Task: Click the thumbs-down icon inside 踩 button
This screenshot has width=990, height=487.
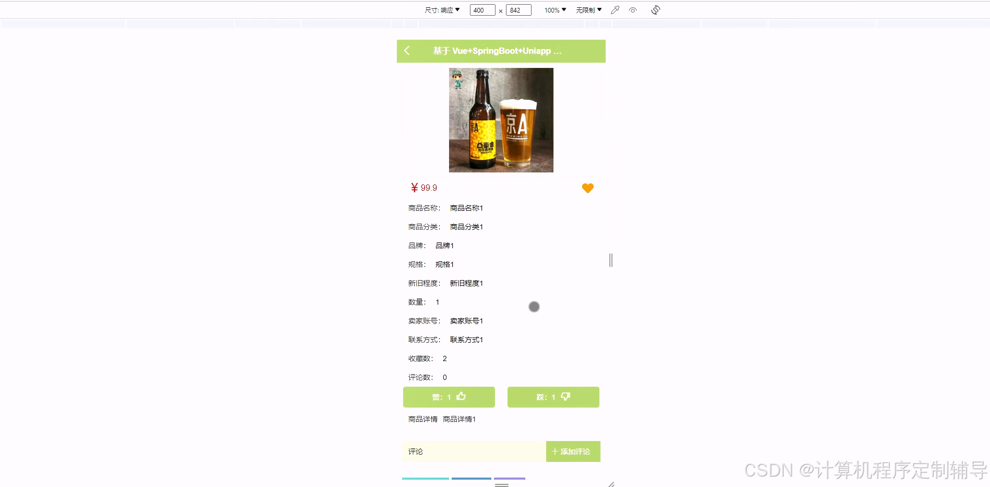Action: 565,397
